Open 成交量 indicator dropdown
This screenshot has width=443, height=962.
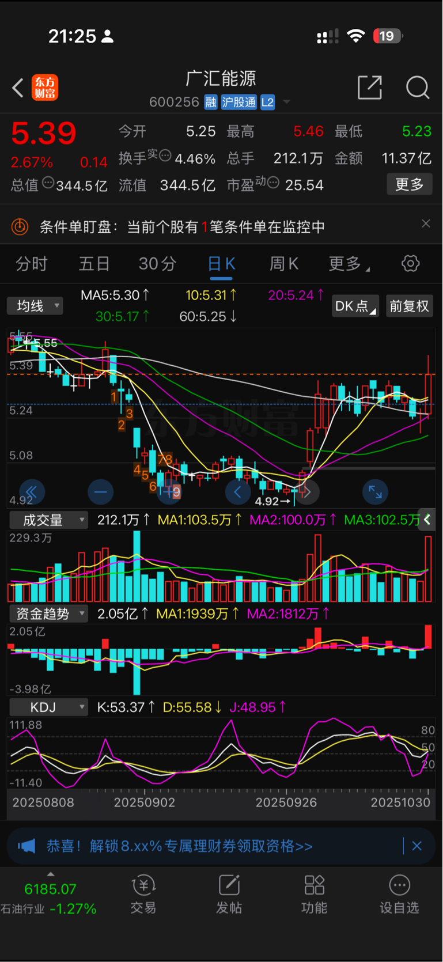(x=49, y=520)
